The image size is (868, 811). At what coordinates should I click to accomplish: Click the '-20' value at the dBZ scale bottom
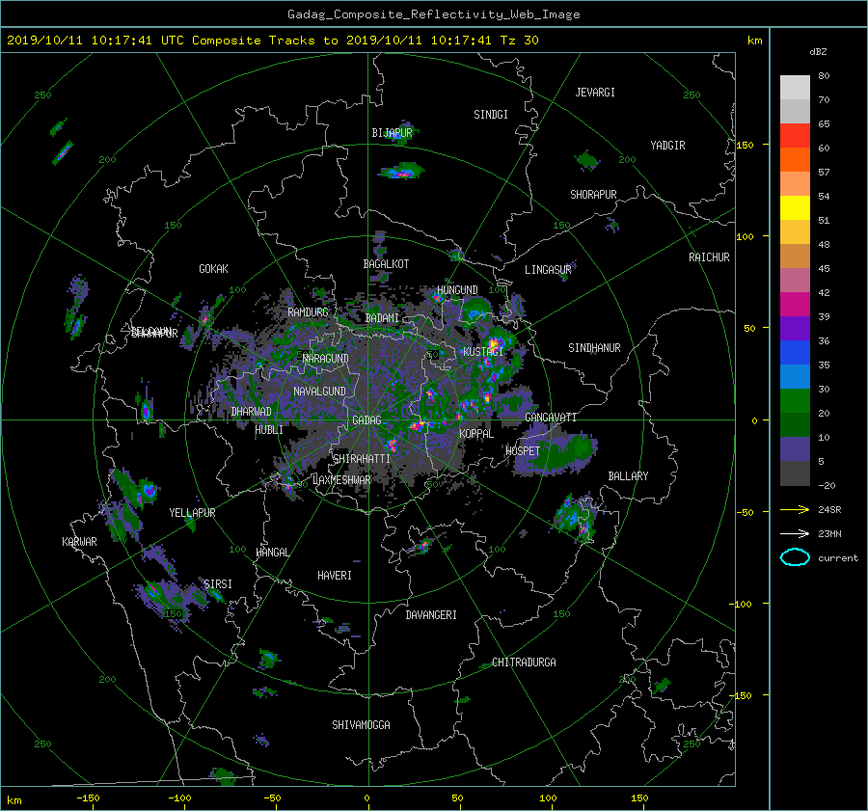point(826,485)
